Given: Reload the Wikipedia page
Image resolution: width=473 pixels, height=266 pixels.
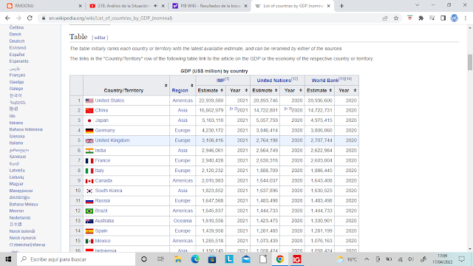Looking at the screenshot, I should [30, 18].
